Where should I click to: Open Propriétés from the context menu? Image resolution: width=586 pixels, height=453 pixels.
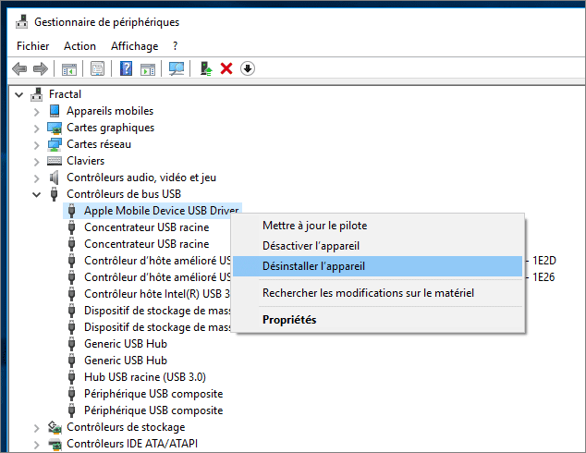(377, 320)
